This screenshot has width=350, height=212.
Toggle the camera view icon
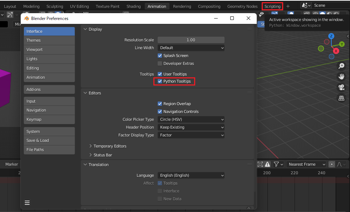(x=341, y=87)
